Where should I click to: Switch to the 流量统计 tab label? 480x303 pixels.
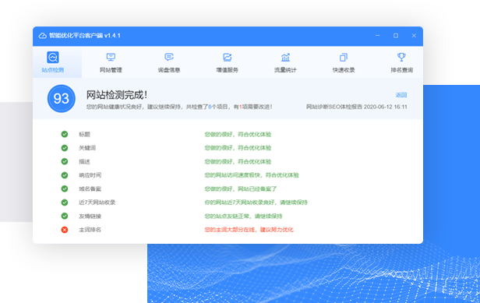[285, 70]
